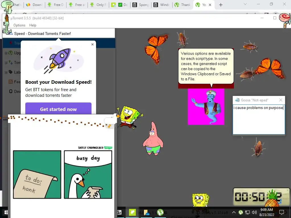The width and height of the screenshot is (291, 218).
Task: Close the active Yo browser tab
Action: 210,5
